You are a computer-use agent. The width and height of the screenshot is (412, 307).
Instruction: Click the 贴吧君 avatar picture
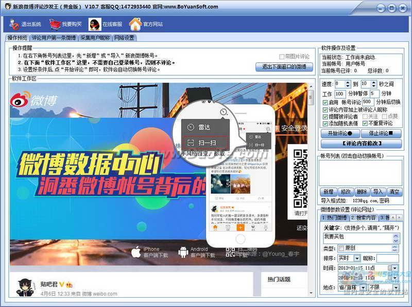25,288
